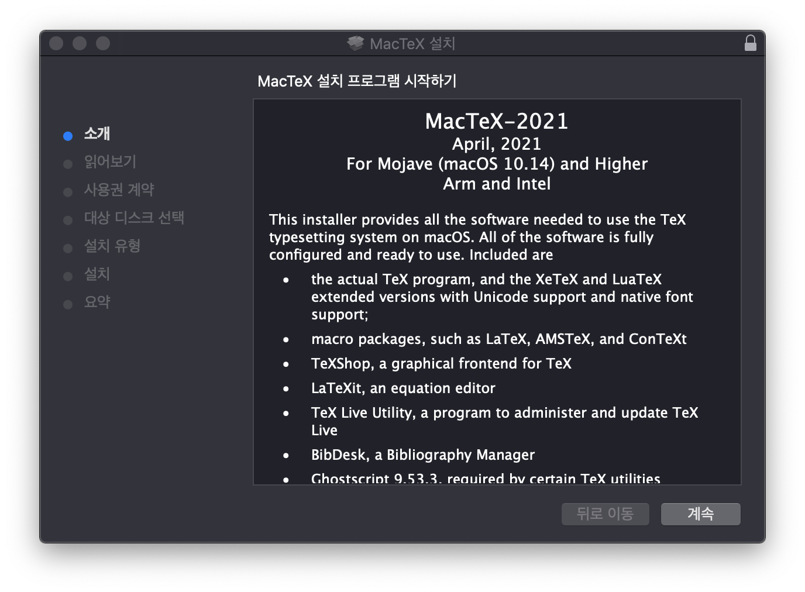Viewport: 805px width, 592px height.
Task: Click the 'TeXShop, a graphical frontend' list item
Action: coord(441,363)
